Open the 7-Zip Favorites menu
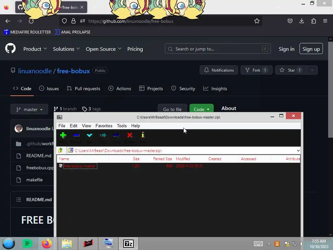 pyautogui.click(x=104, y=126)
